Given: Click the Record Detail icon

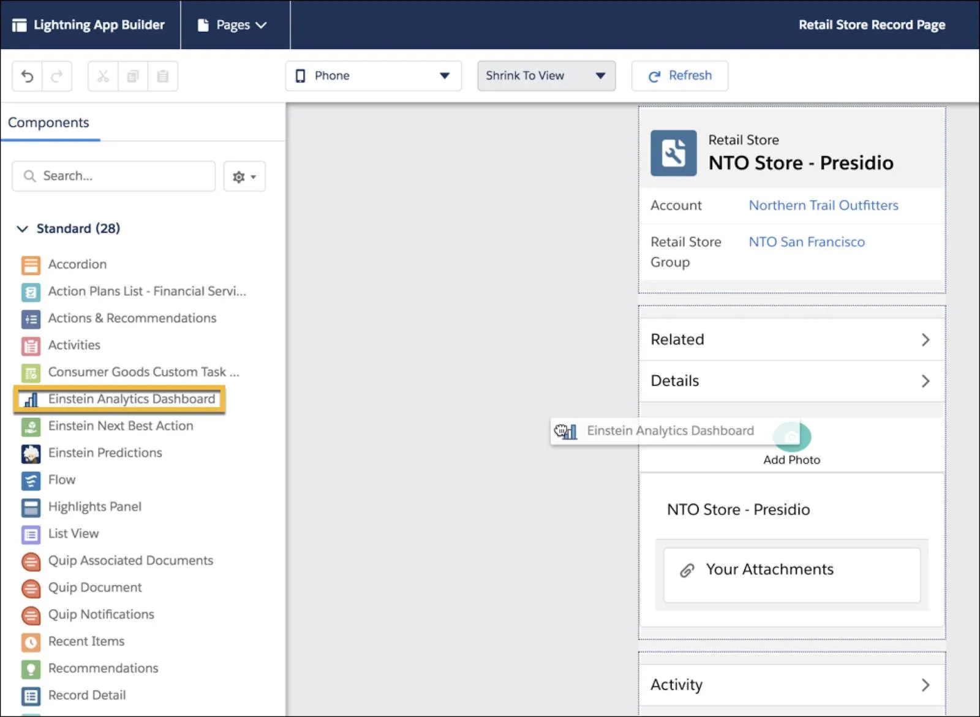Looking at the screenshot, I should pos(31,696).
